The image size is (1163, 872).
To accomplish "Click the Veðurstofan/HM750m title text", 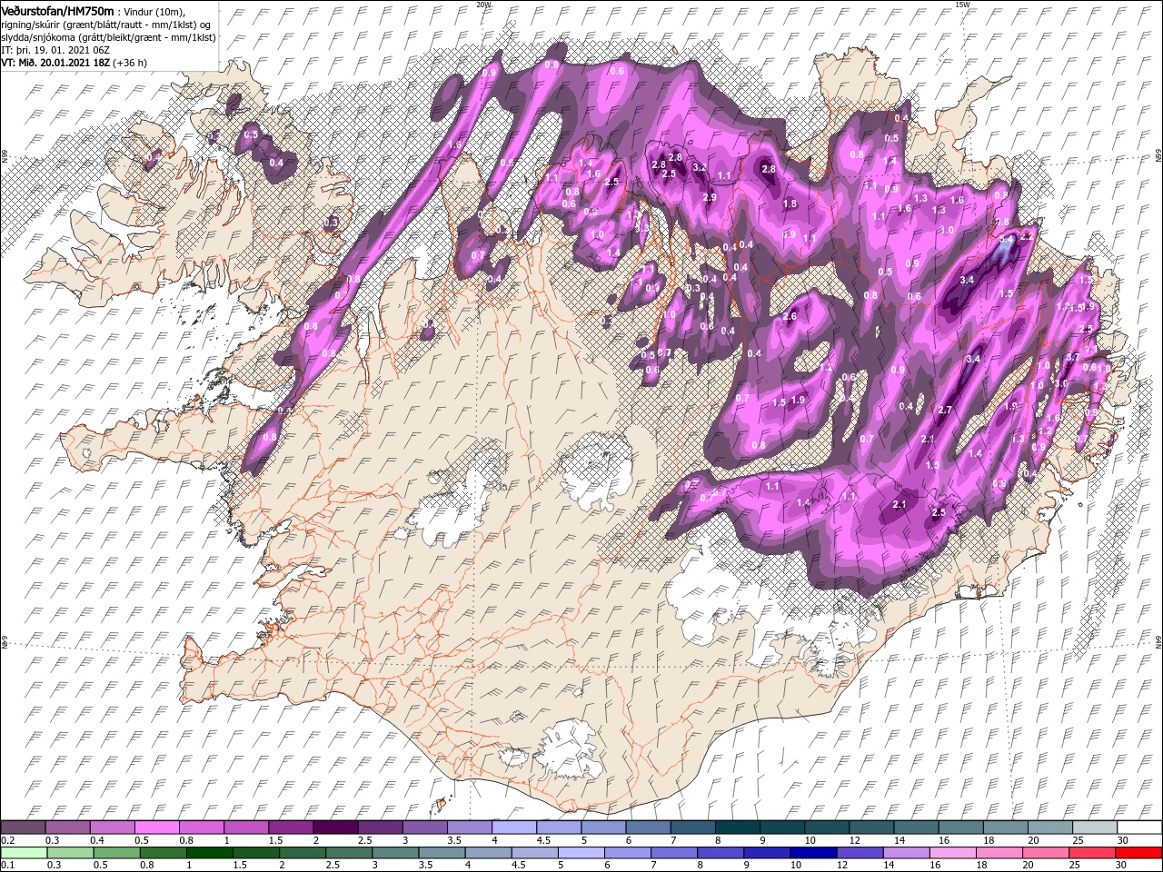I will pyautogui.click(x=58, y=10).
